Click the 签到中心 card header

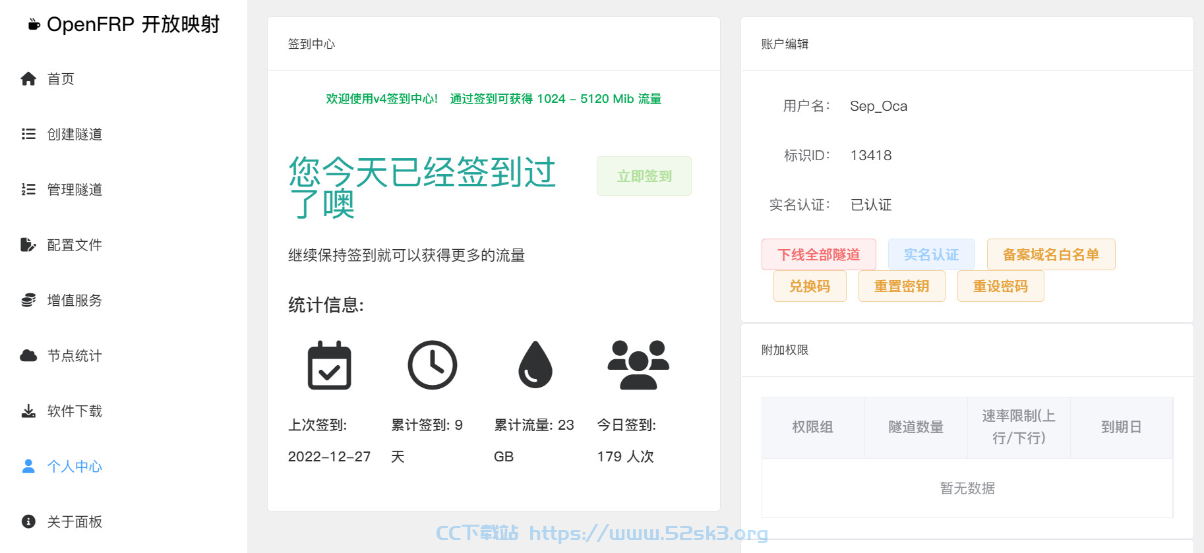[x=311, y=44]
